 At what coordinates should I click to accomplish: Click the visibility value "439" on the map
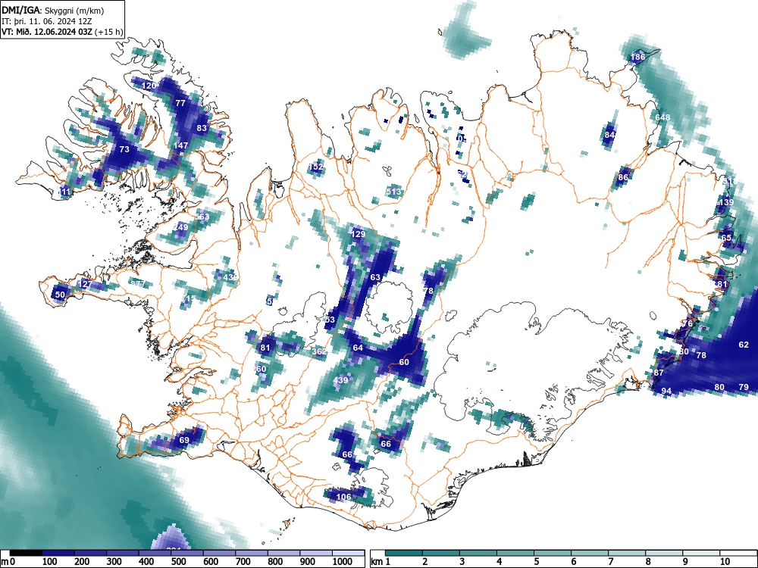(x=340, y=380)
